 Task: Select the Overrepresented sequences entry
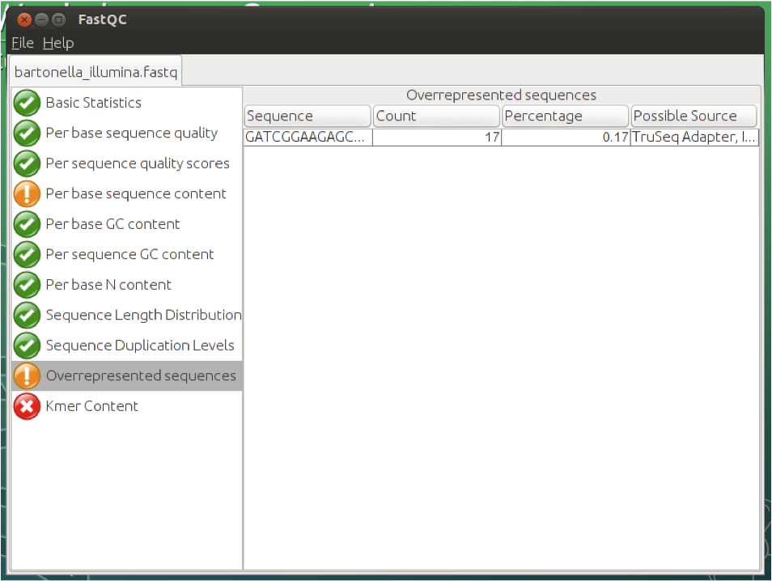coord(127,375)
